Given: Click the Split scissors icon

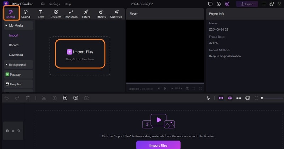Looking at the screenshot, I should 44,98.
